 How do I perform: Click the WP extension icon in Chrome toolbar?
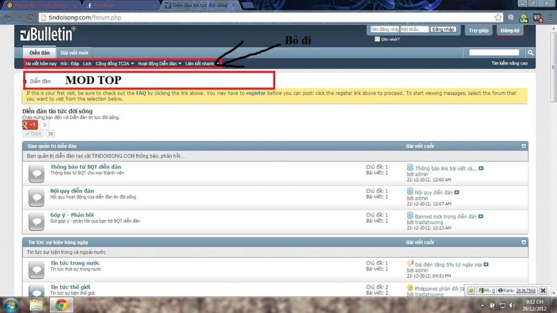(537, 17)
